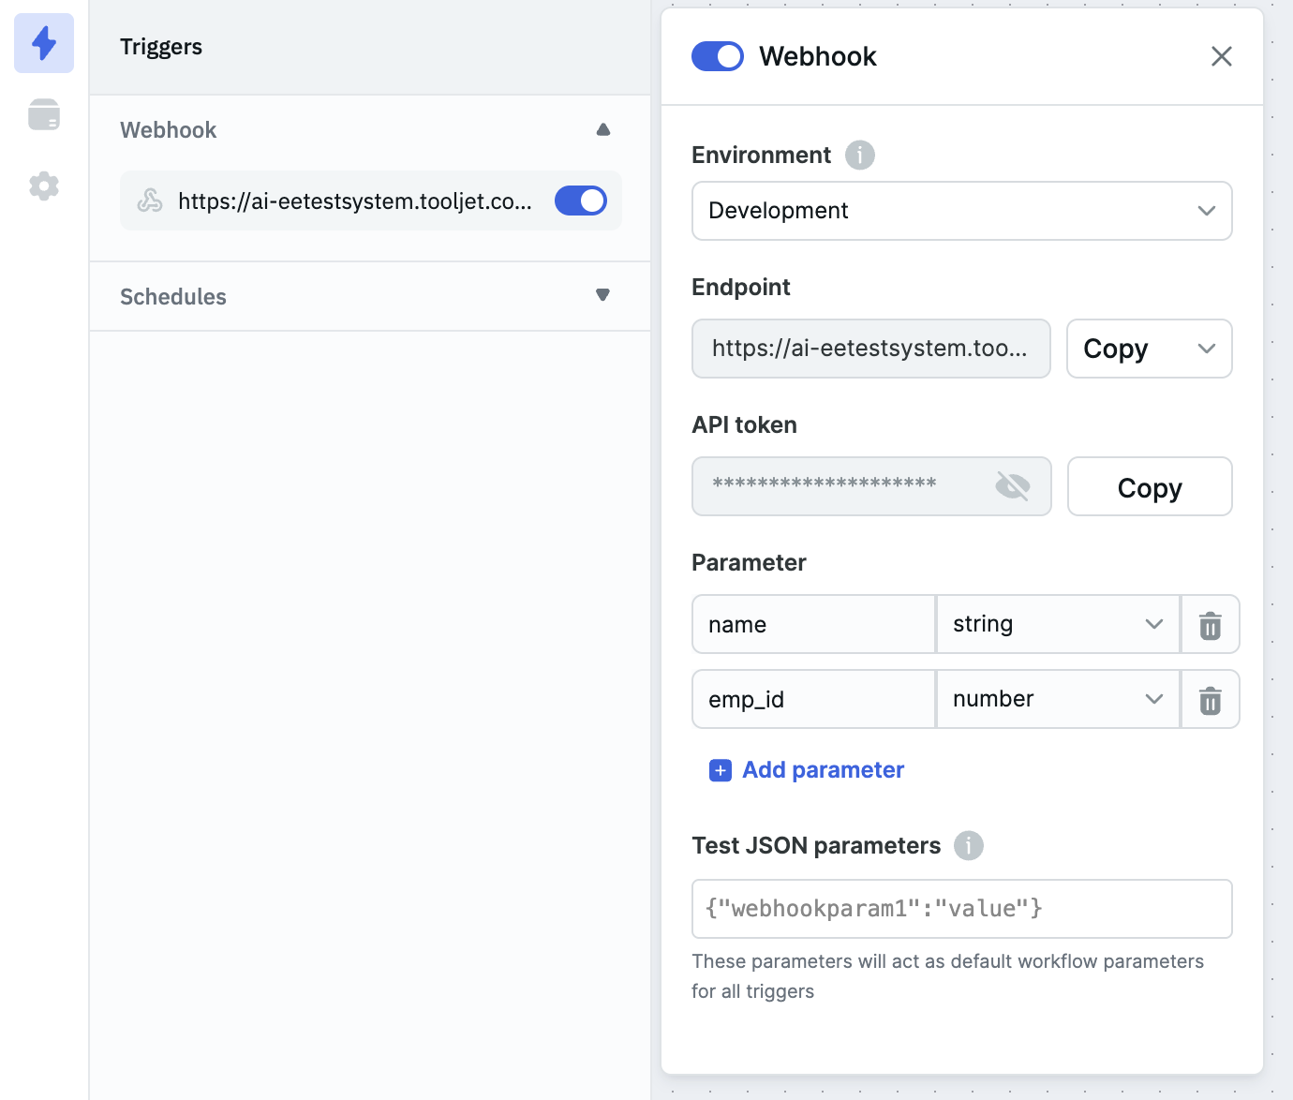Click the Test JSON parameters input field
The height and width of the screenshot is (1100, 1293).
(x=961, y=908)
